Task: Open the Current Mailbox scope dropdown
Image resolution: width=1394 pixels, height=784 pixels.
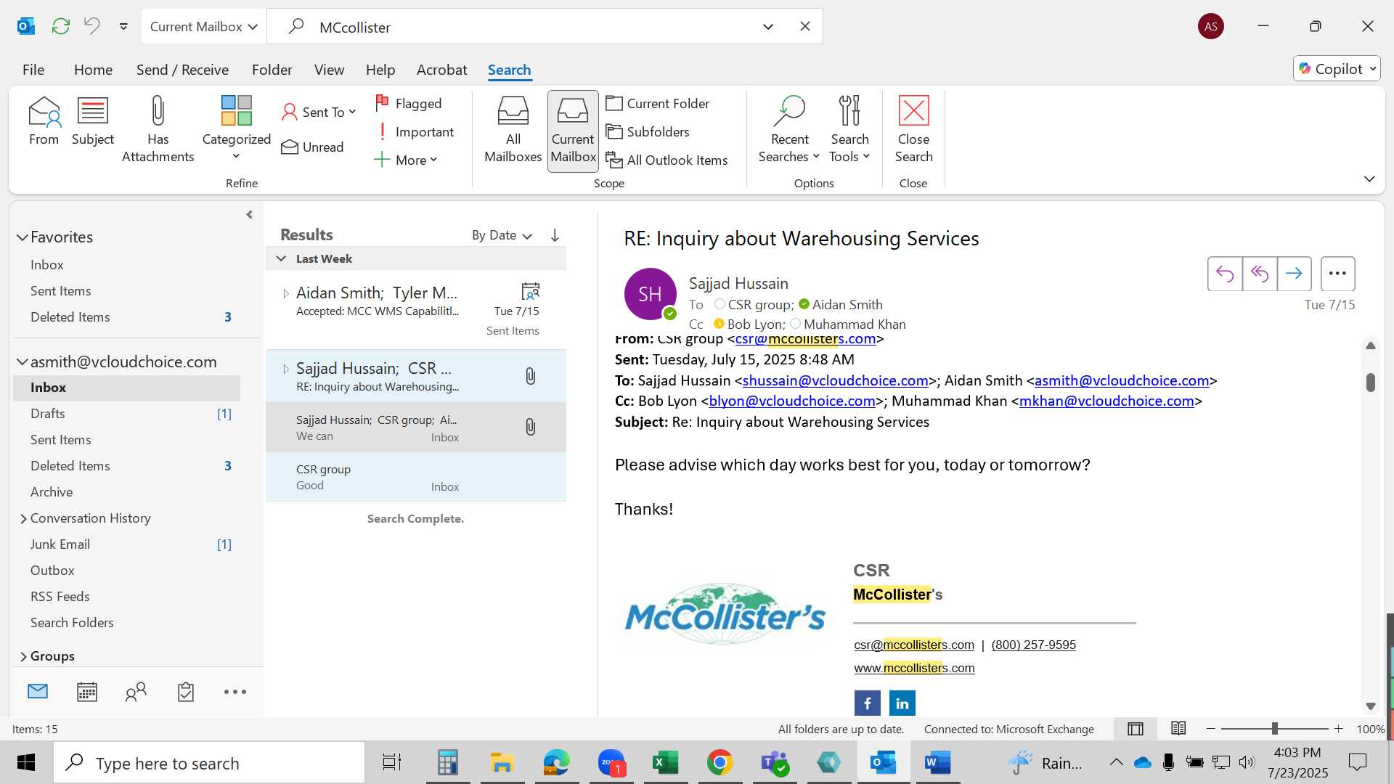Action: (203, 27)
